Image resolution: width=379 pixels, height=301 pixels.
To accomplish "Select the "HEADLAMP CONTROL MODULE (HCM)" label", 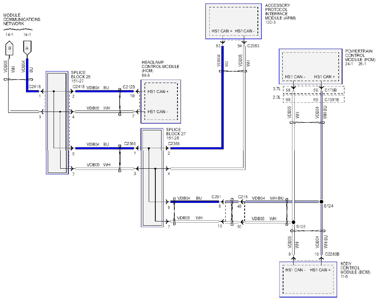I will pos(160,66).
